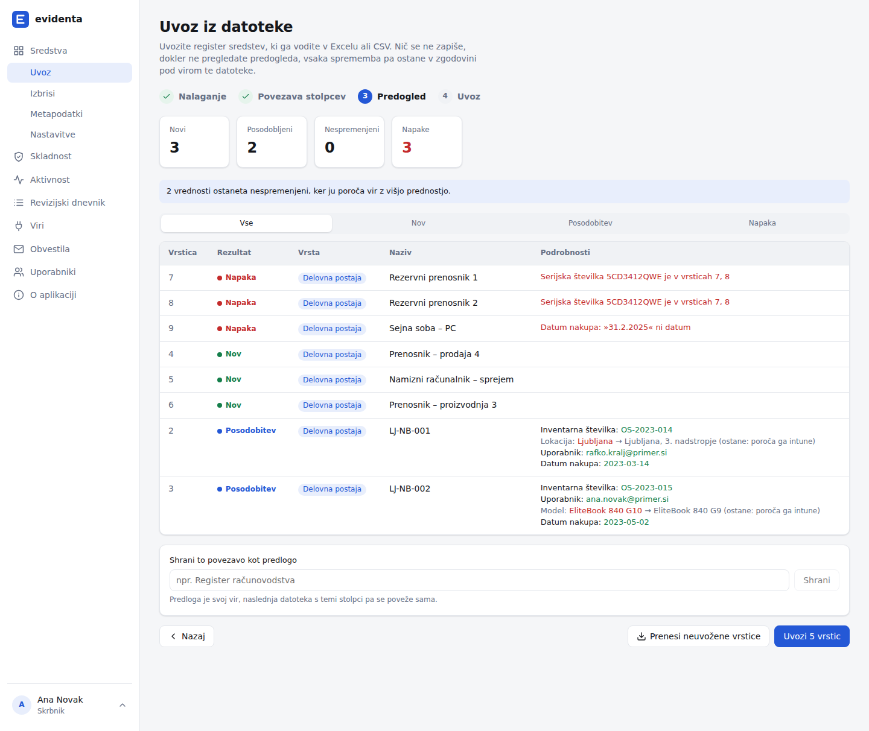Click the Nespremenjeni summary card
869x731 pixels.
coord(349,142)
